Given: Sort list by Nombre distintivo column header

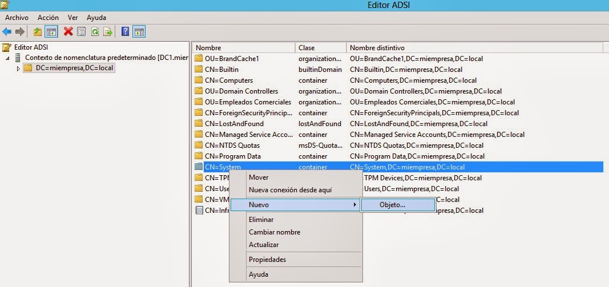Looking at the screenshot, I should [377, 48].
